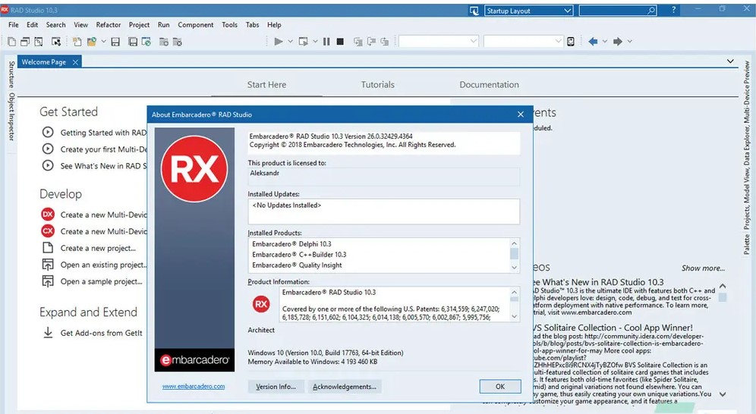Click the Trace Into debug icon
This screenshot has height=414, width=756.
pos(358,42)
